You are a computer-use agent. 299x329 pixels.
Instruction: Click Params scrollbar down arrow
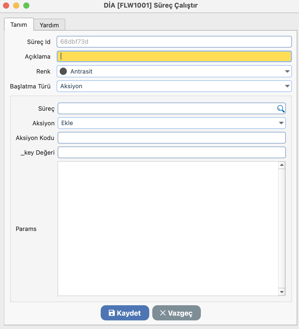click(x=282, y=292)
